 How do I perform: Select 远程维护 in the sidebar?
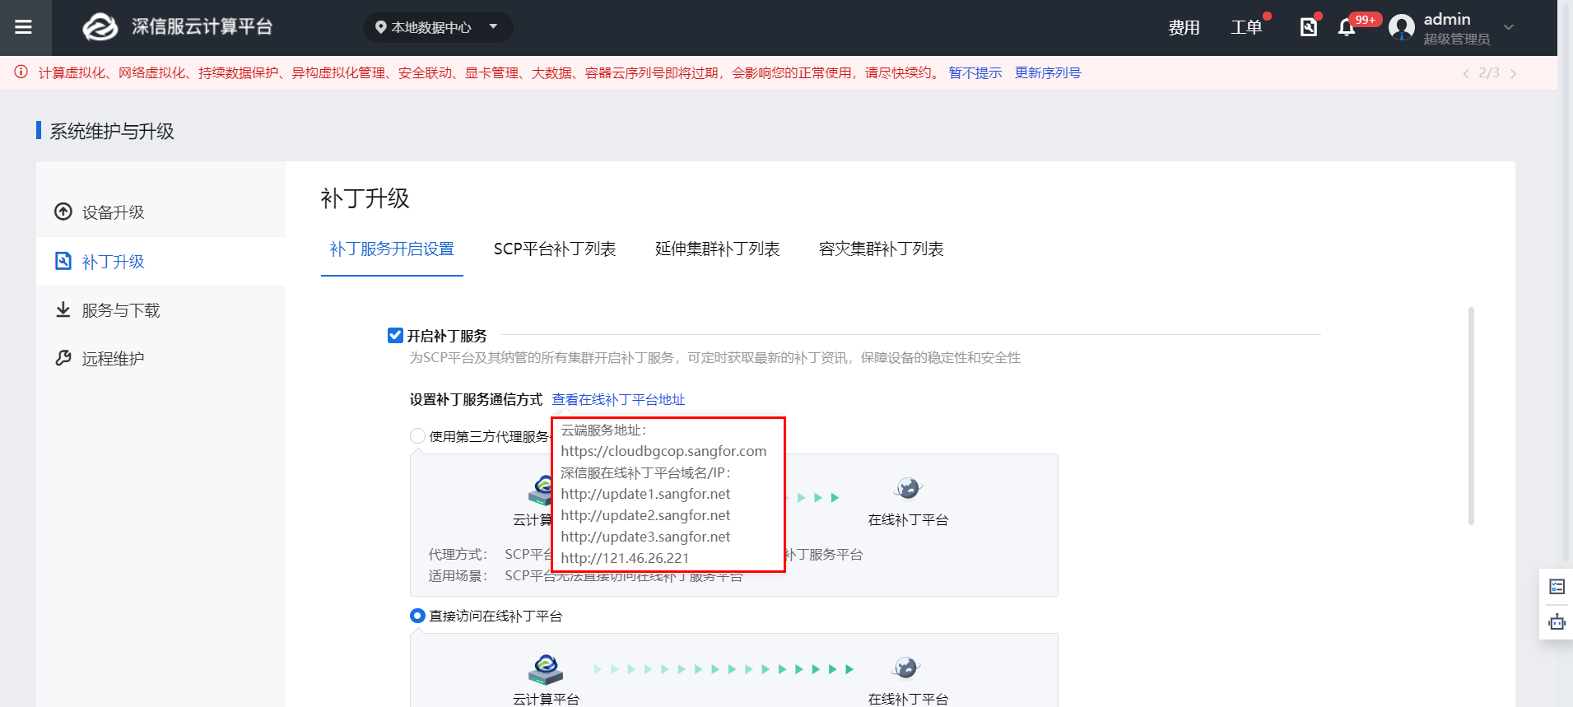(x=161, y=359)
